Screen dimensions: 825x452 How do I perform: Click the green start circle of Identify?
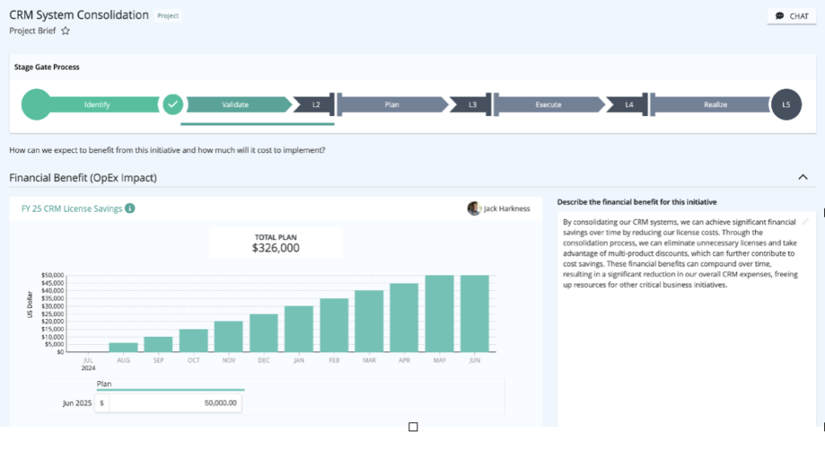[36, 104]
